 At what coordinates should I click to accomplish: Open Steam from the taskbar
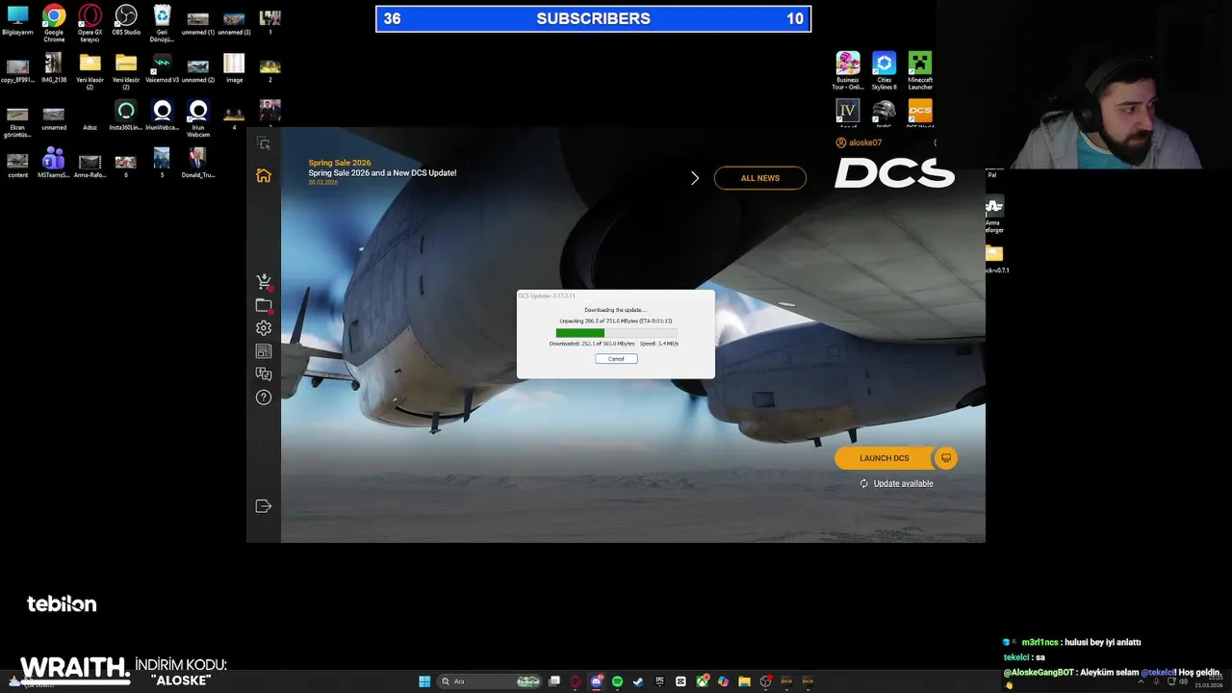[638, 681]
